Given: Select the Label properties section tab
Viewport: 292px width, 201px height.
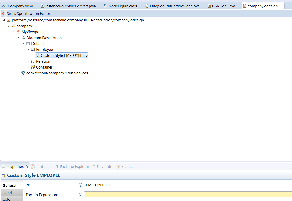Looking at the screenshot, I should click(12, 193).
